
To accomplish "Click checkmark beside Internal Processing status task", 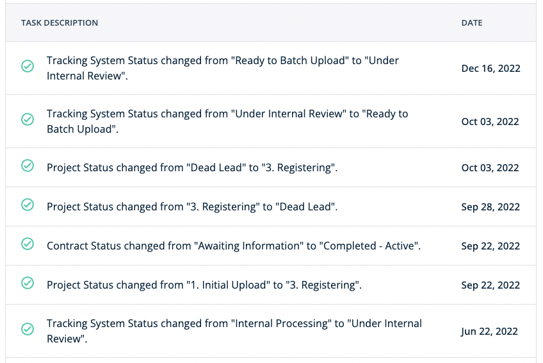I will coord(28,328).
